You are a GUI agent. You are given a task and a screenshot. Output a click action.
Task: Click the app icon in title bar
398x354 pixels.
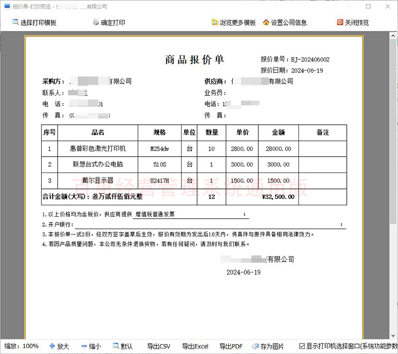(x=7, y=6)
